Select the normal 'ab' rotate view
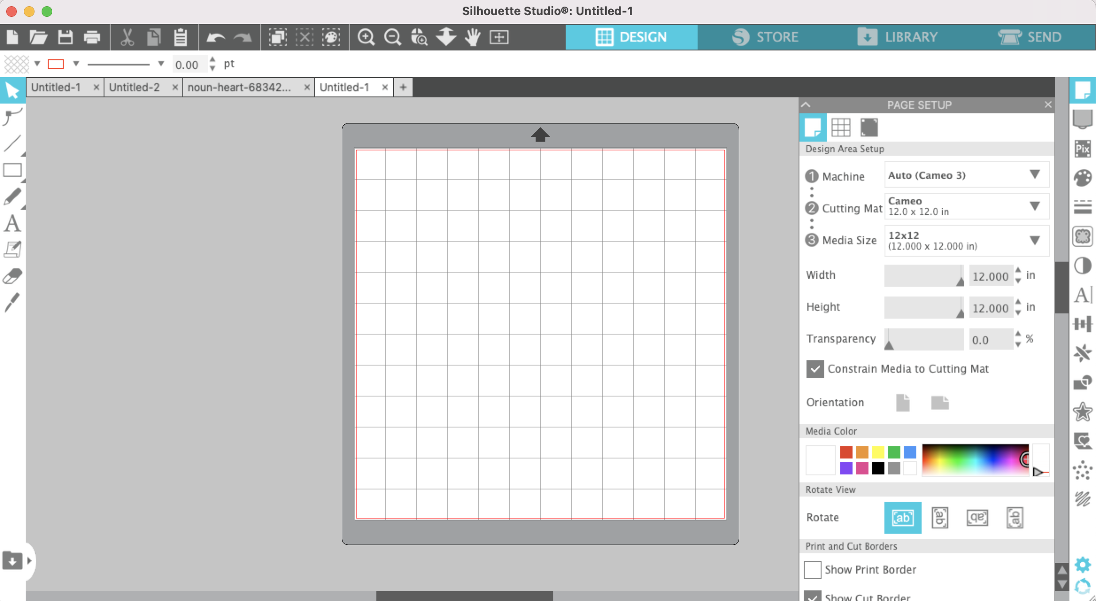This screenshot has height=601, width=1096. tap(903, 517)
